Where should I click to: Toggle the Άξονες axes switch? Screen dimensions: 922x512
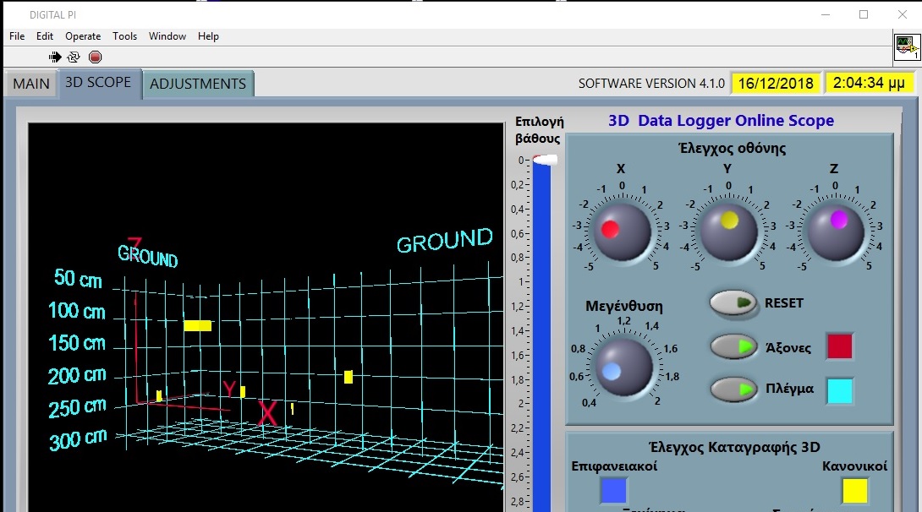[733, 346]
